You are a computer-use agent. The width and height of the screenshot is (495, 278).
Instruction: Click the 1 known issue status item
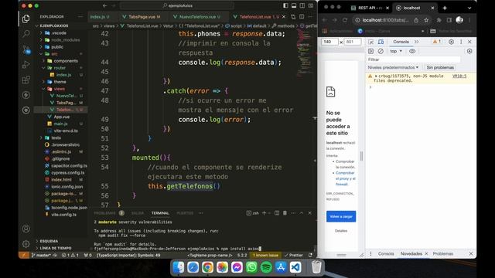(x=265, y=256)
